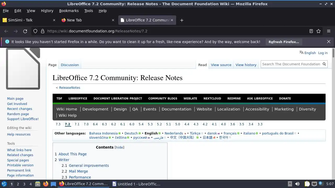Open the Bookmarks menu
This screenshot has height=188, width=335.
pos(69,11)
